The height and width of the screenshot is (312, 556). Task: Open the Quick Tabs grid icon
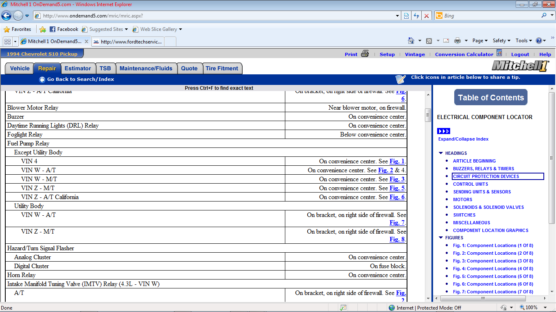point(8,41)
